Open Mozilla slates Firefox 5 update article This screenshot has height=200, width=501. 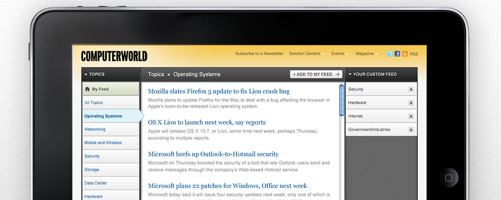coord(218,91)
